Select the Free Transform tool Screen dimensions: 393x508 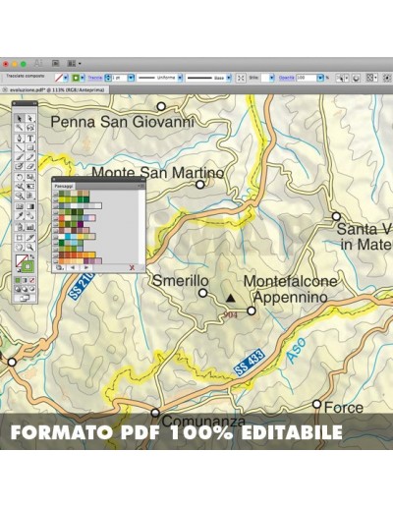tap(30, 187)
